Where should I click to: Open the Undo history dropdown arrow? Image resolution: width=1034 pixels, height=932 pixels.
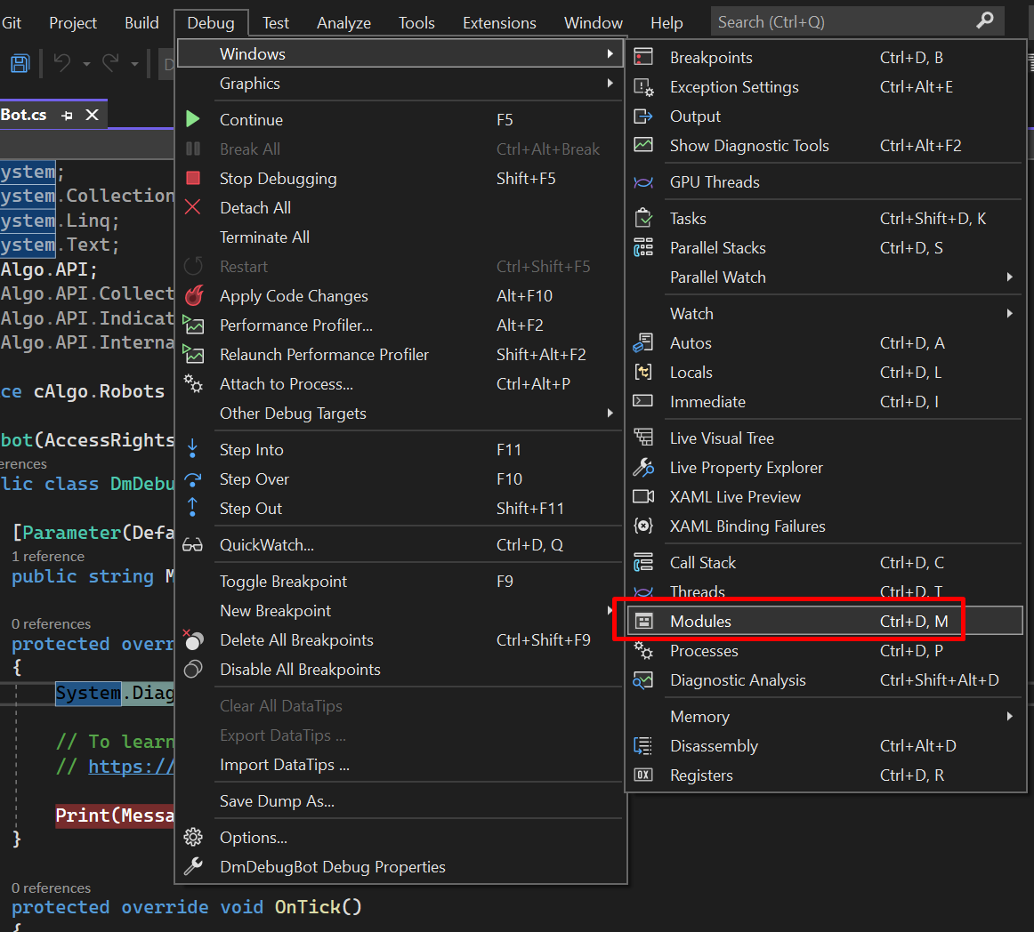[x=86, y=64]
